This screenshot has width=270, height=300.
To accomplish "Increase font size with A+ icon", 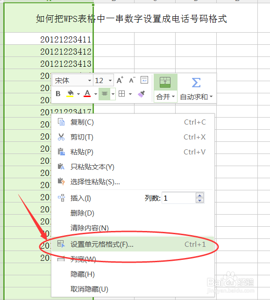I will coord(120,80).
